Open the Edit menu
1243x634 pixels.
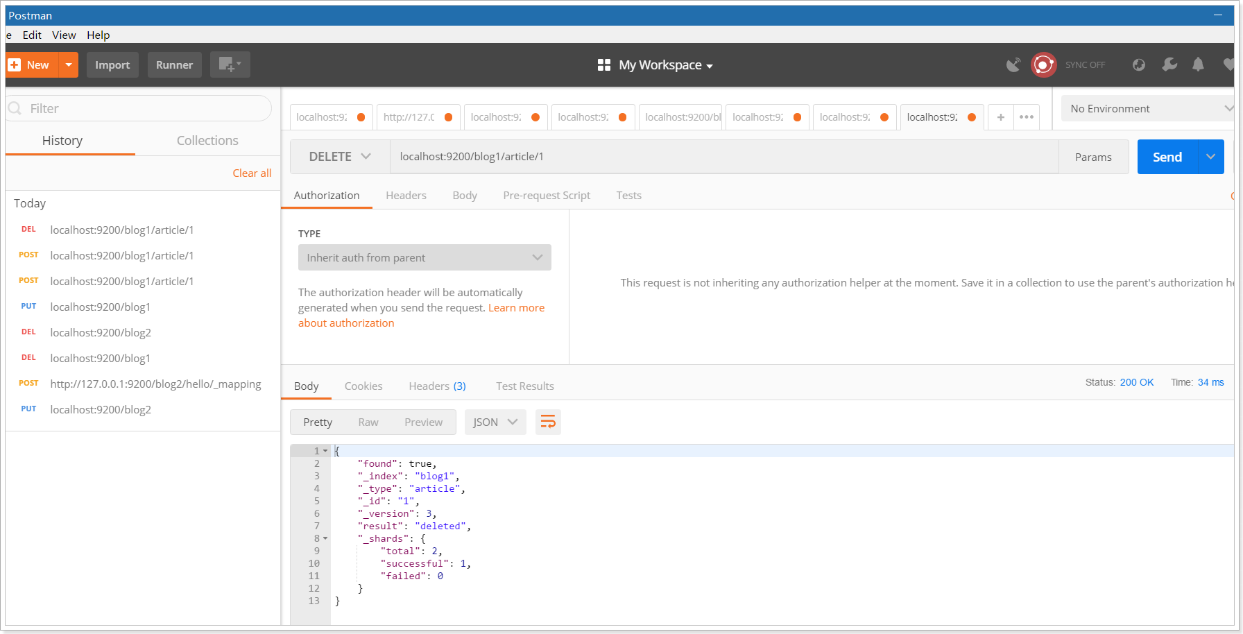(x=32, y=35)
